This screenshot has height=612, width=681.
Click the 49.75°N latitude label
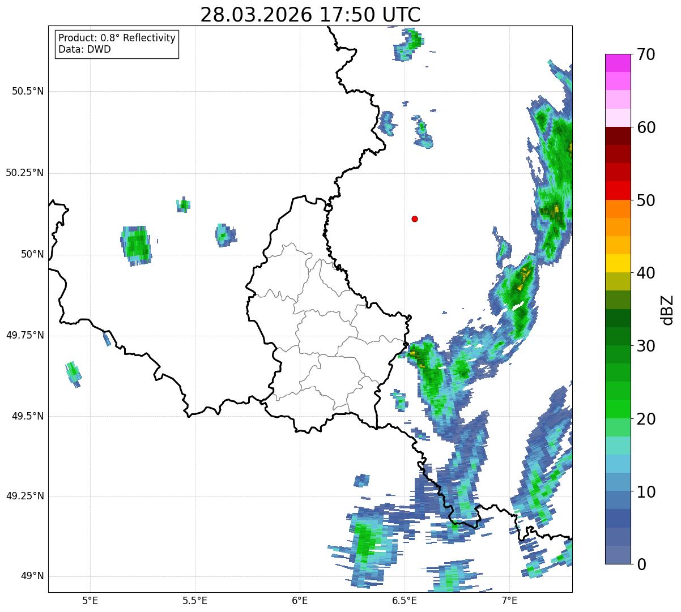pyautogui.click(x=25, y=335)
